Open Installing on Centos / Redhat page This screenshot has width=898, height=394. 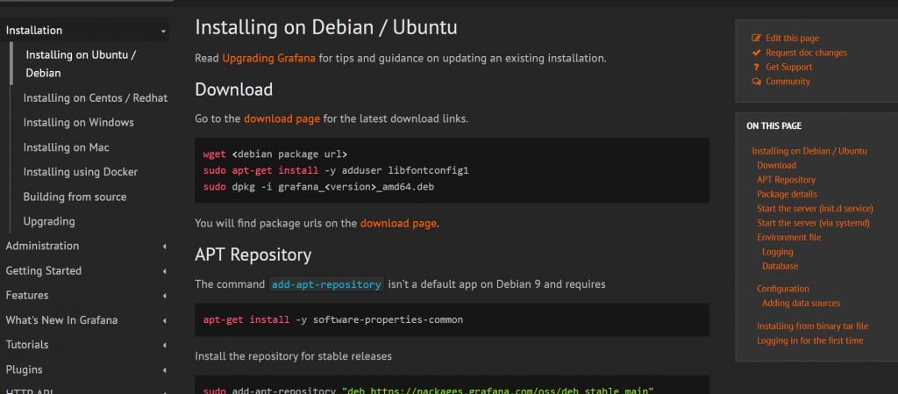click(95, 98)
